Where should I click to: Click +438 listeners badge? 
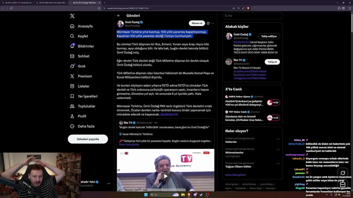click(x=273, y=103)
